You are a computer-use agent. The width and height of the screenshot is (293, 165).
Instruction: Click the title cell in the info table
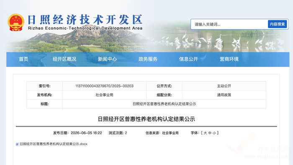tap(164, 104)
